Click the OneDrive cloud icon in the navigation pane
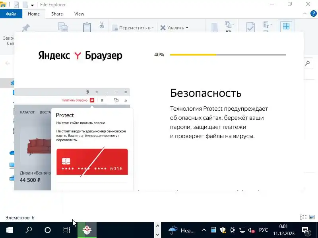The image size is (318, 238). (x=12, y=153)
